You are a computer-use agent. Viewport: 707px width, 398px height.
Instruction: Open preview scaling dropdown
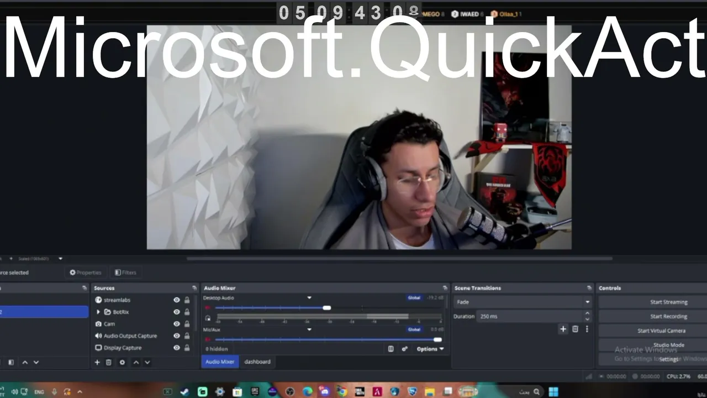coord(60,258)
